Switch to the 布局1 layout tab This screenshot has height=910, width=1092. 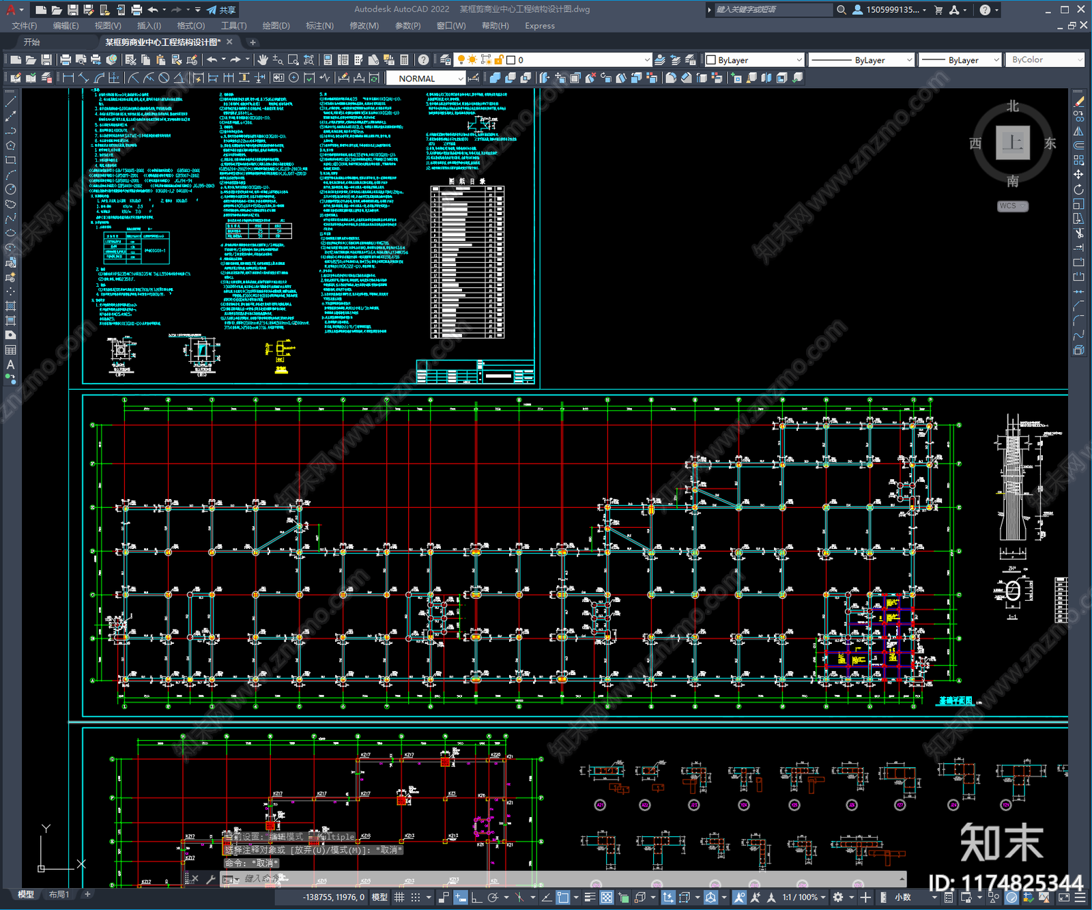[59, 894]
